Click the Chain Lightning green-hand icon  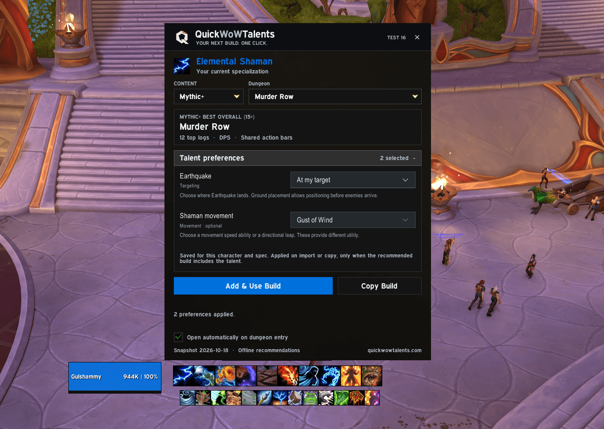(x=204, y=376)
